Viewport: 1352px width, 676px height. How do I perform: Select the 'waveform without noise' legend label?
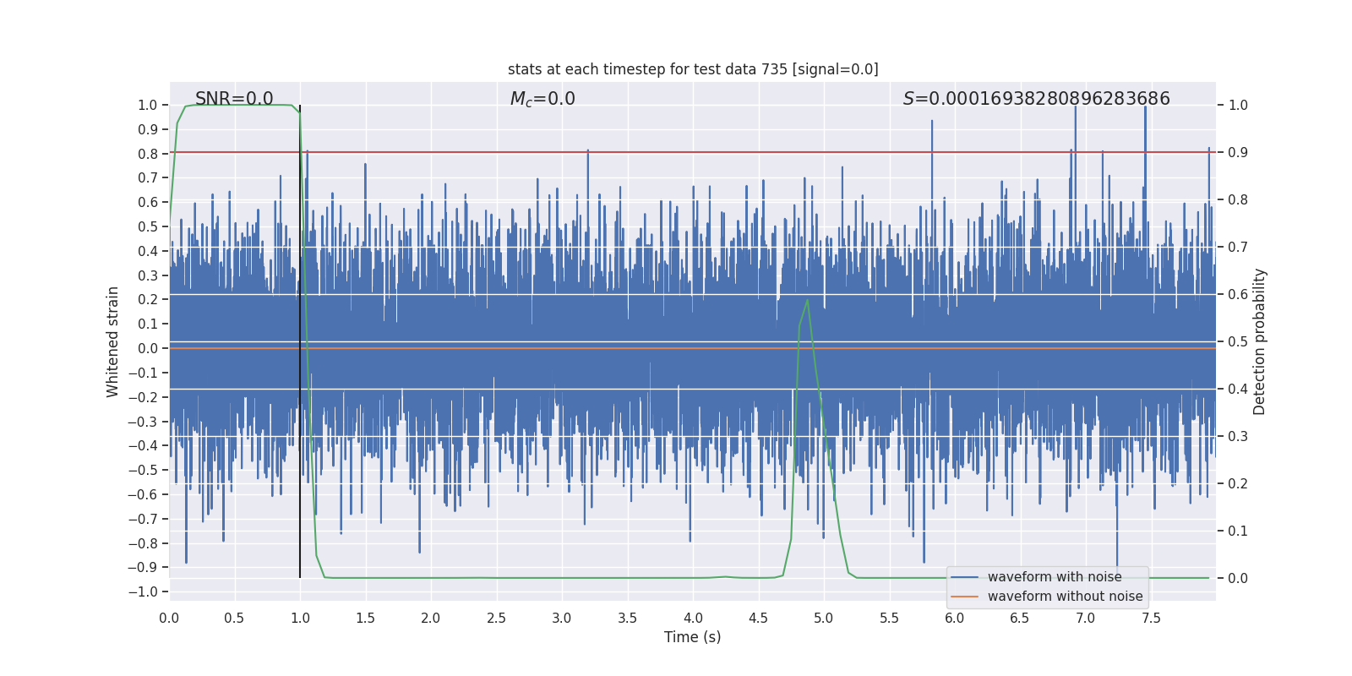point(1065,597)
